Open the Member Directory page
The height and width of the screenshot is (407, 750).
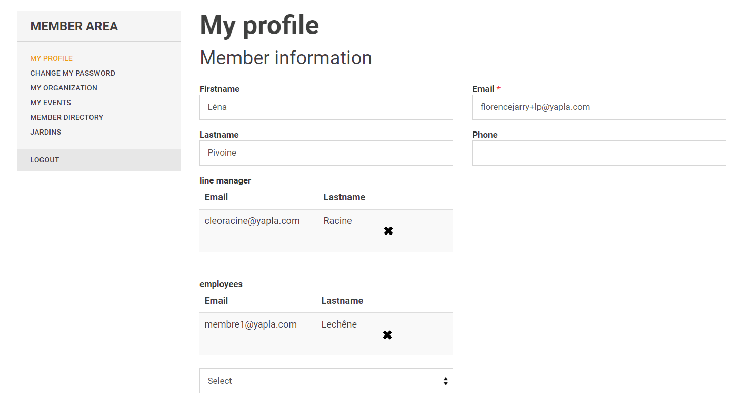click(67, 117)
